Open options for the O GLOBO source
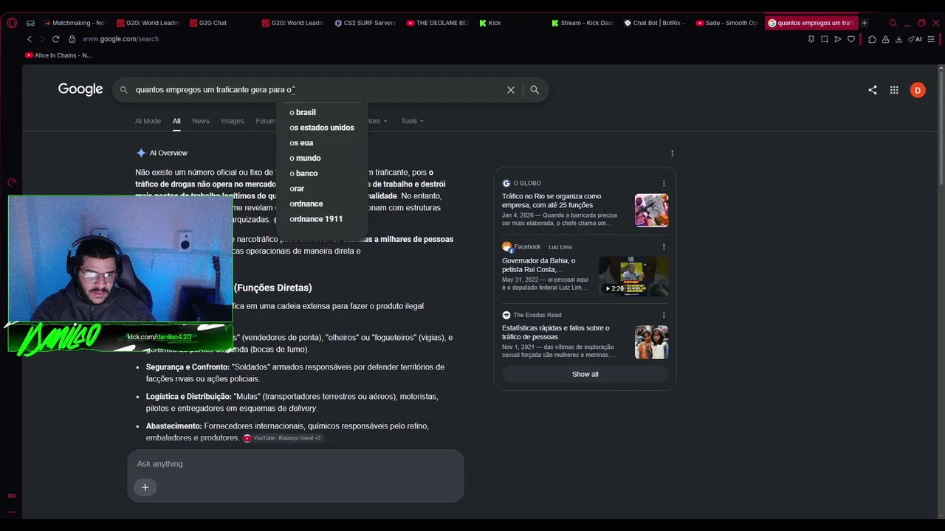The height and width of the screenshot is (531, 945). (664, 183)
